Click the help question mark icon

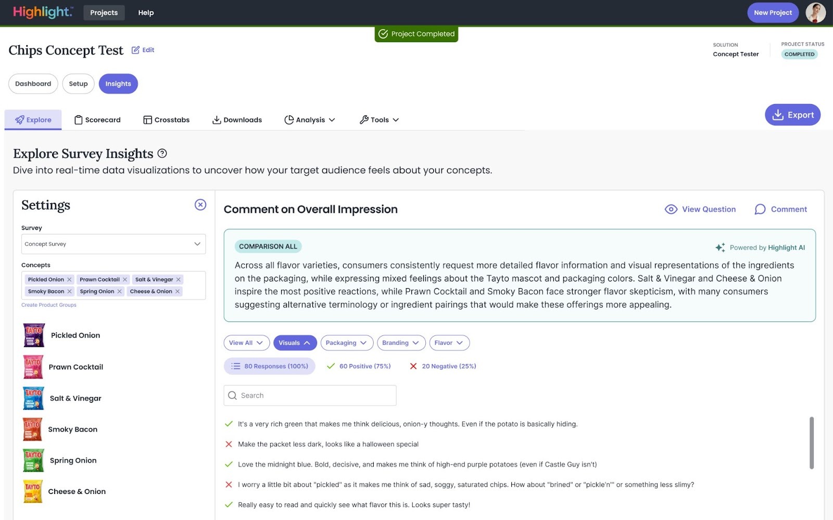(162, 153)
